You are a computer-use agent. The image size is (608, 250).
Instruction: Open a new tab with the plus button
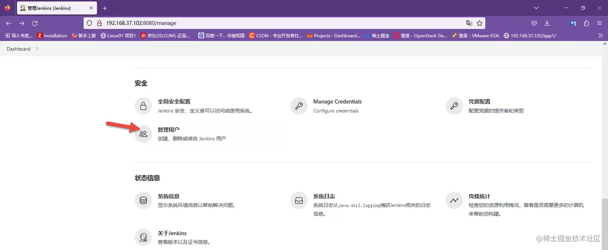click(105, 8)
